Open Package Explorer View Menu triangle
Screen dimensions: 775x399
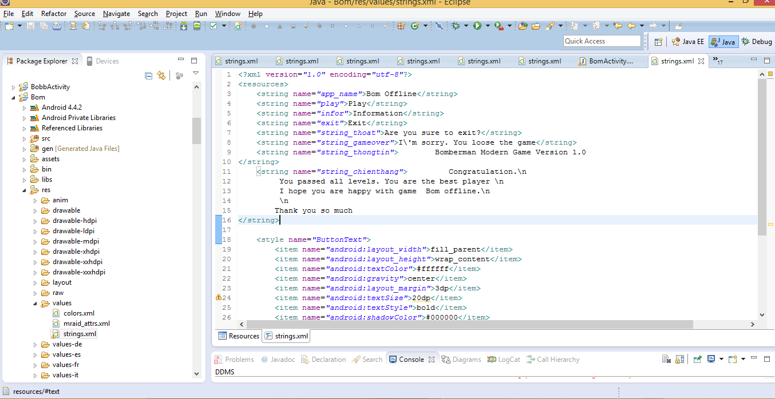click(x=195, y=73)
